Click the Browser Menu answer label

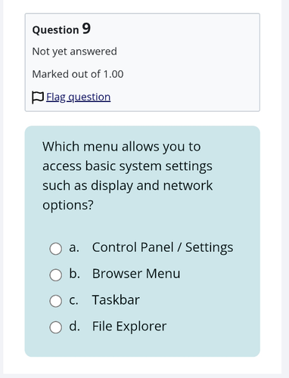136,274
